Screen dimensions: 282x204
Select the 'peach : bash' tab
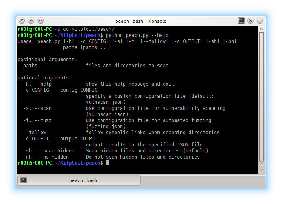(79, 180)
